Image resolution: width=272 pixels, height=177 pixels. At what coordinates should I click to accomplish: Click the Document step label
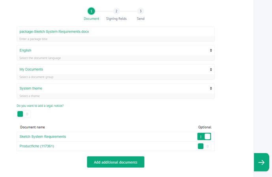(x=91, y=18)
